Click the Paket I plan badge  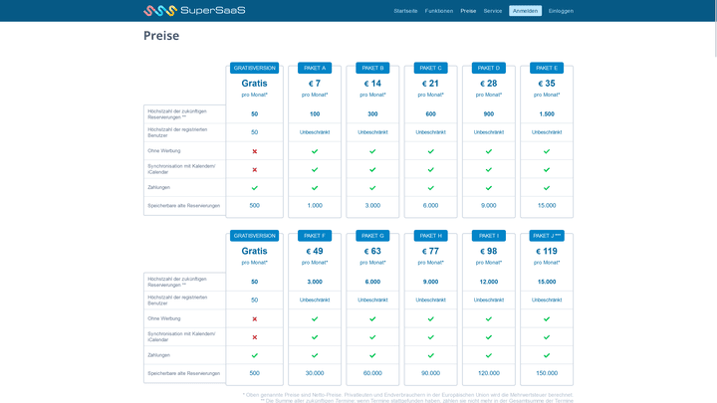pos(489,236)
